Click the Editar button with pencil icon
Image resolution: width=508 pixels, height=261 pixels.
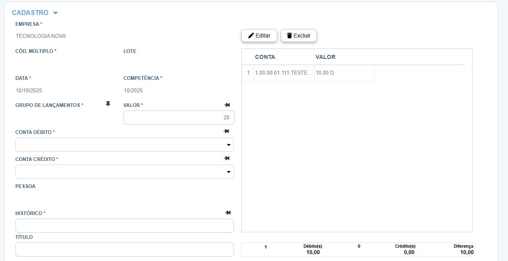pos(259,35)
